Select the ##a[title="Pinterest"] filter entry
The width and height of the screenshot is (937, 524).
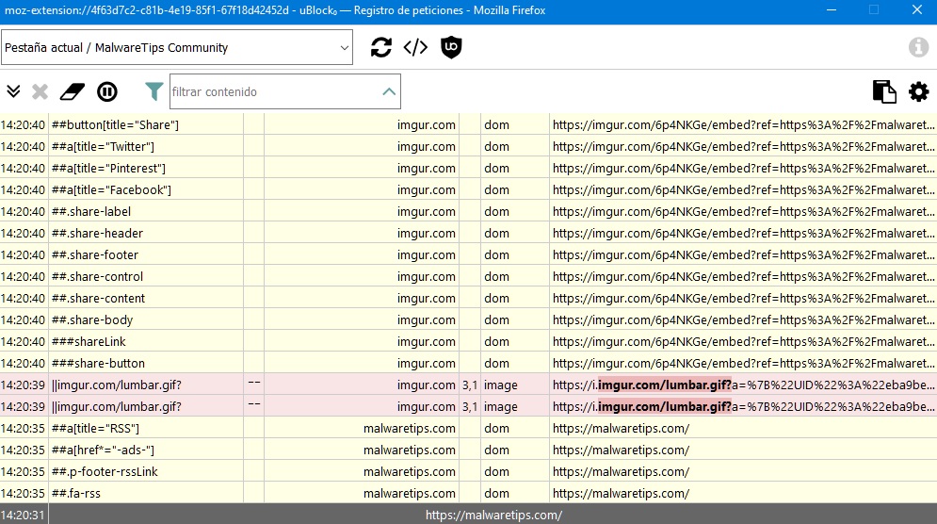[108, 168]
